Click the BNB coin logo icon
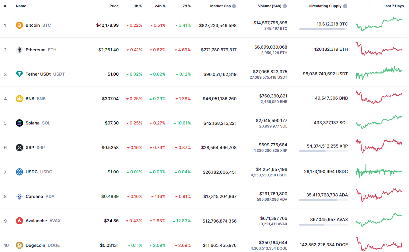 click(19, 99)
